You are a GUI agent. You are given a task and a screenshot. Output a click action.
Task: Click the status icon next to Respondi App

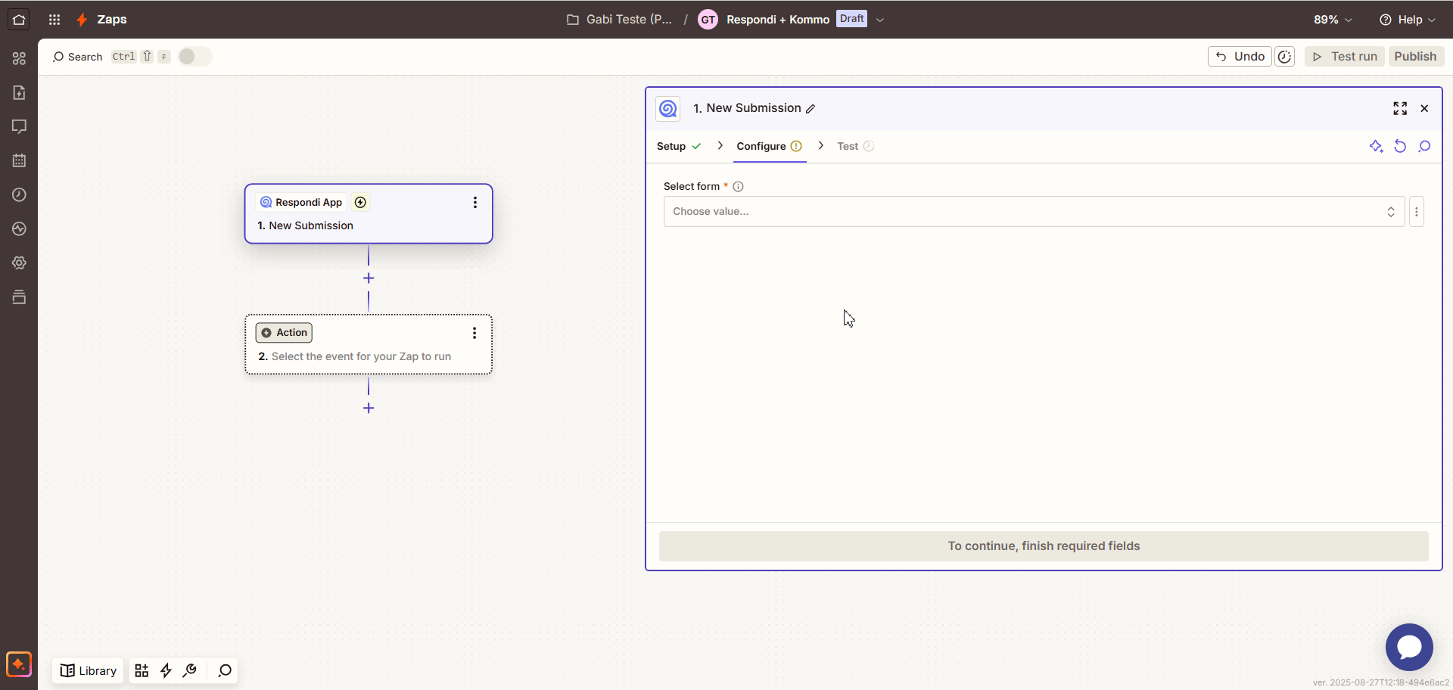tap(360, 203)
